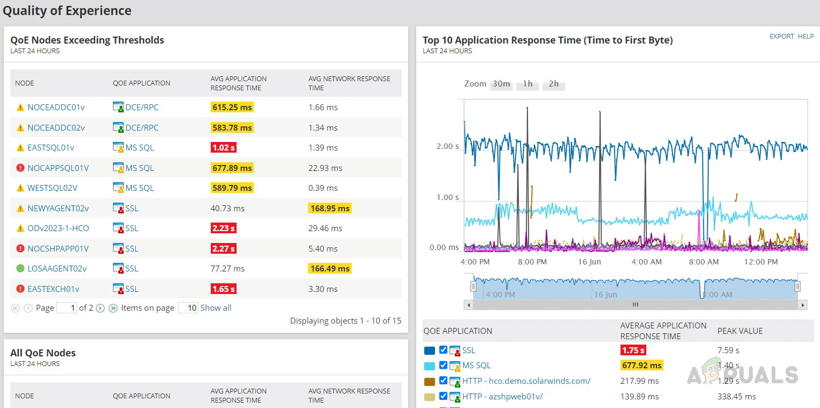Image resolution: width=820 pixels, height=408 pixels.
Task: Set chart zoom to 30m
Action: click(501, 84)
